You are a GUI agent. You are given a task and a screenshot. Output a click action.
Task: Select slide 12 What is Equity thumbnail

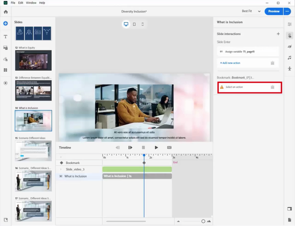(x=33, y=60)
